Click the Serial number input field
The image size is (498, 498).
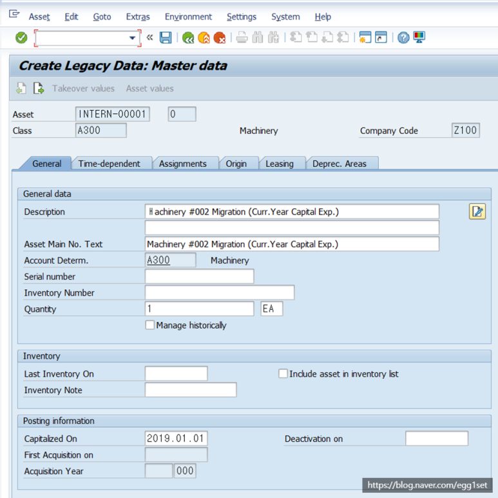(199, 276)
